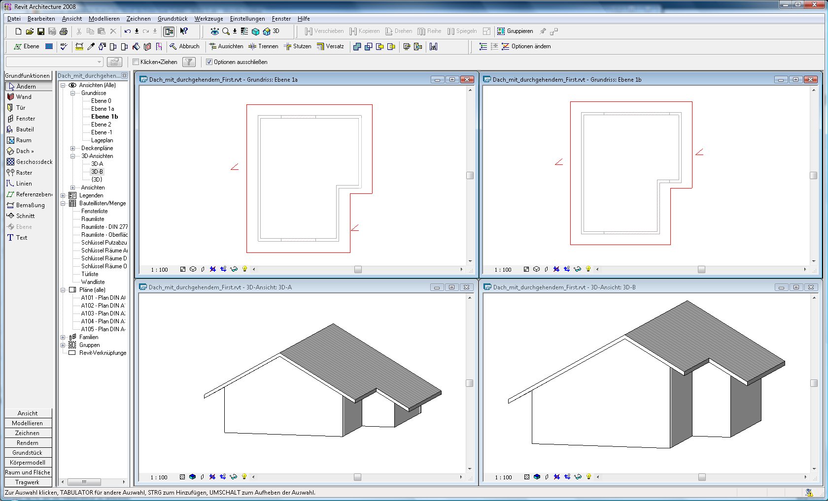Save the project with the floppy icon
The height and width of the screenshot is (501, 828).
tap(41, 31)
